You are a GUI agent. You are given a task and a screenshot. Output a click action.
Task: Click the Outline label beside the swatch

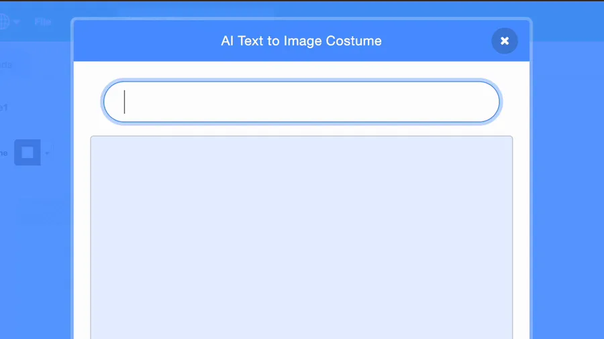tap(4, 153)
